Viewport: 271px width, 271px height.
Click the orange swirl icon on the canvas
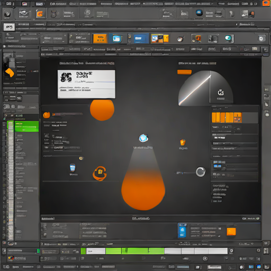(100, 174)
